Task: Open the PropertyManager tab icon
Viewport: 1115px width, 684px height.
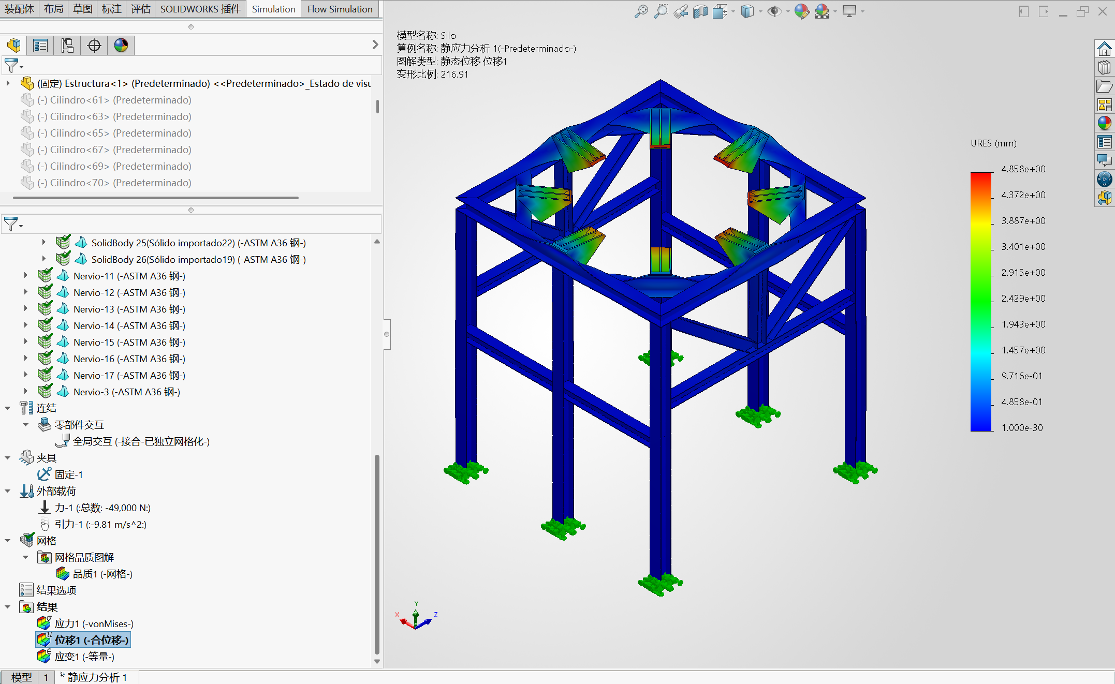Action: 40,46
